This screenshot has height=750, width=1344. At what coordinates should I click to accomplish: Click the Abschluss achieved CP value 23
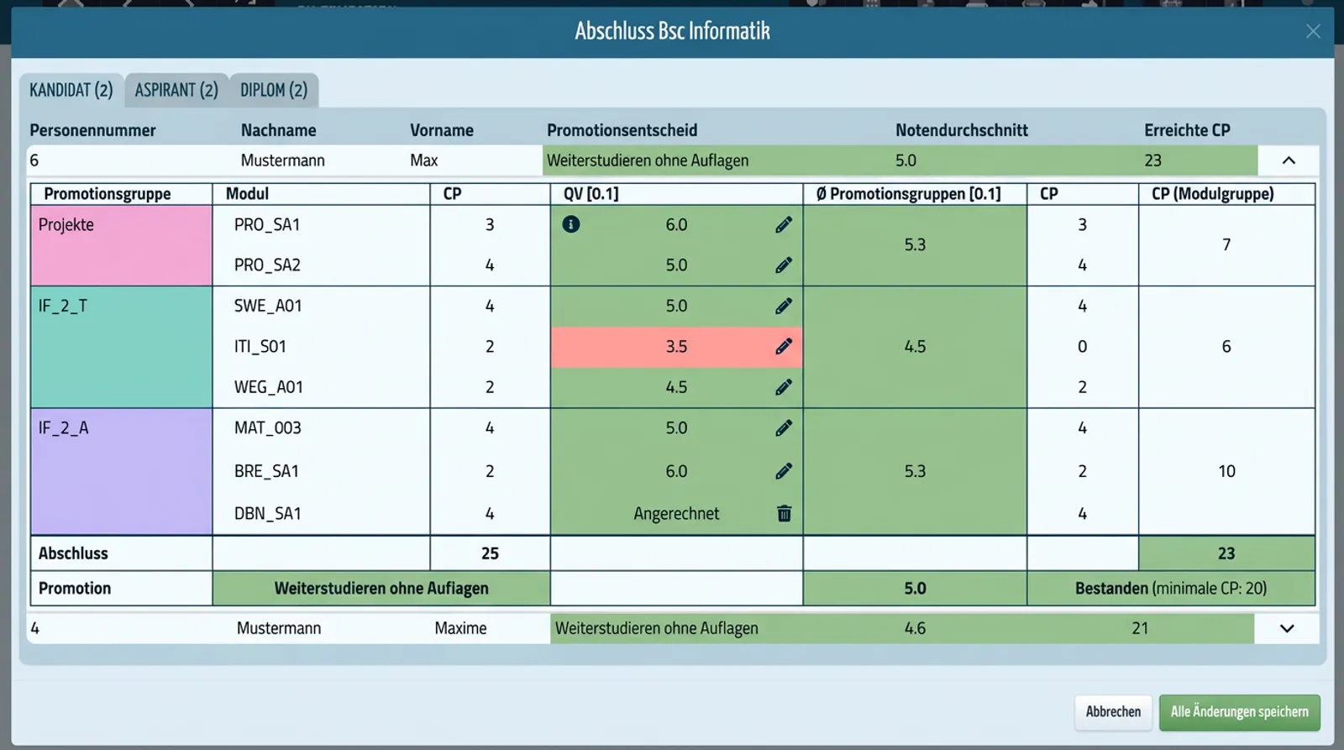(1226, 553)
